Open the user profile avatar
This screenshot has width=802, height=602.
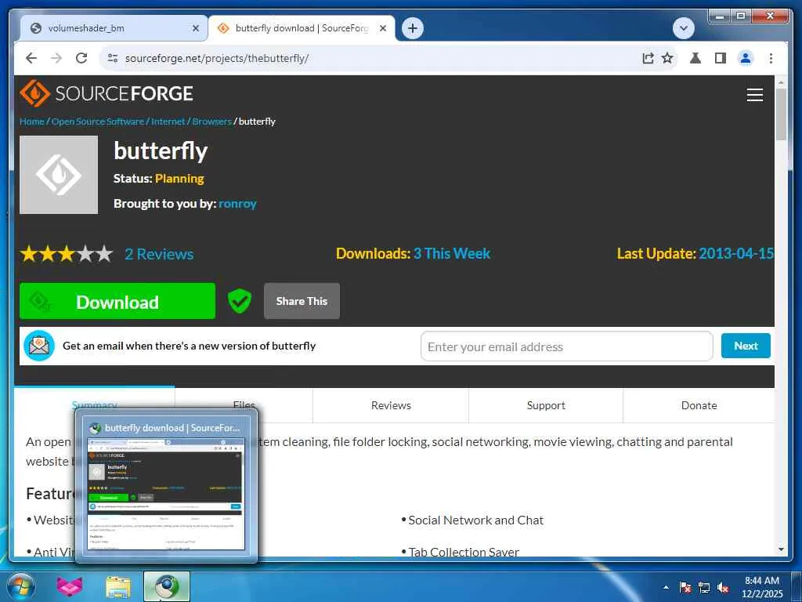click(746, 58)
